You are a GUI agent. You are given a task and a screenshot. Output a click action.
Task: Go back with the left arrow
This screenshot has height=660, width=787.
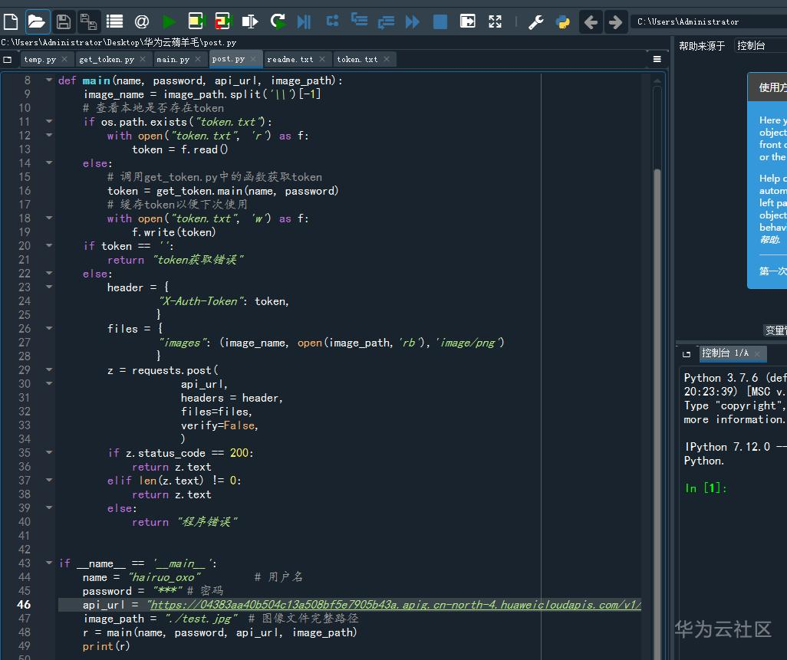(590, 21)
